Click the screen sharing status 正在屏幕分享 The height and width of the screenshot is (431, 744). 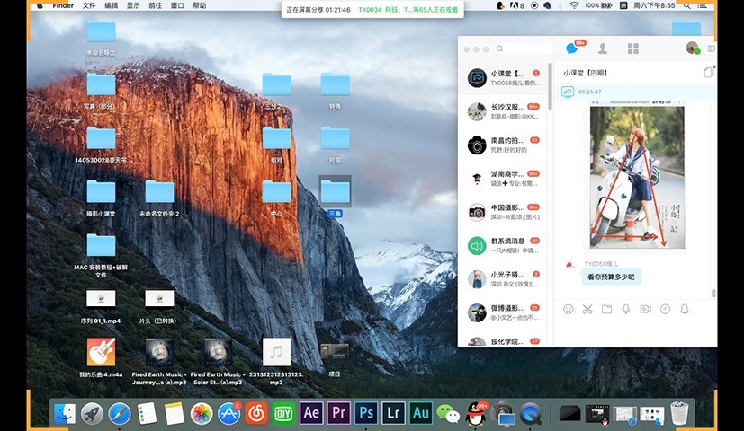click(x=318, y=10)
